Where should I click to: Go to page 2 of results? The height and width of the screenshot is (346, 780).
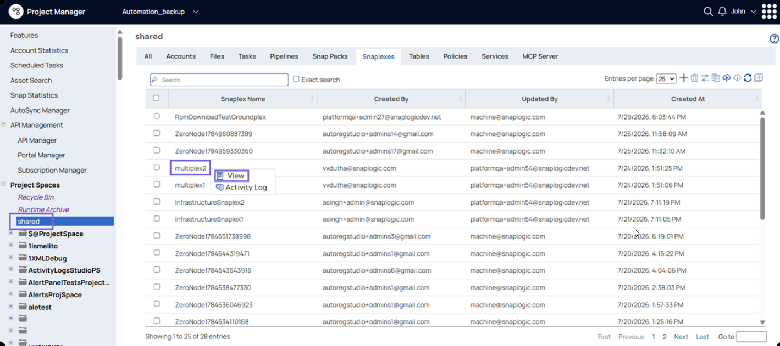coord(665,337)
